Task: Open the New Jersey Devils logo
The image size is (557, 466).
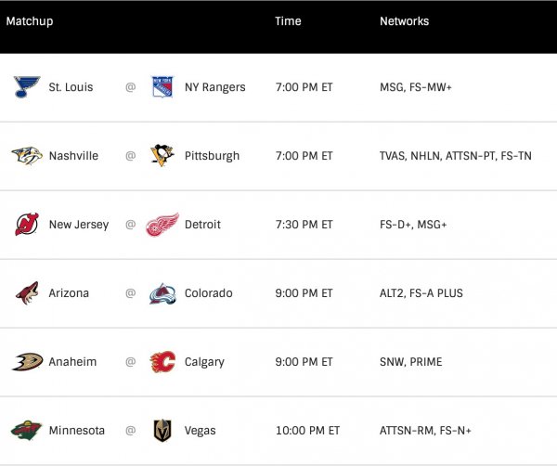Action: 27,225
